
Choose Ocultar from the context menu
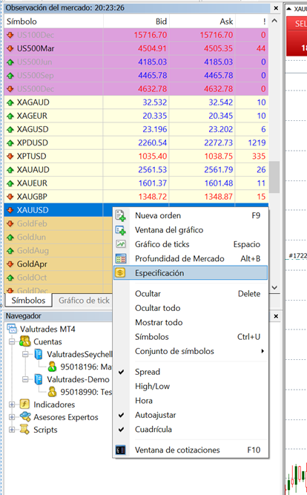[191, 294]
